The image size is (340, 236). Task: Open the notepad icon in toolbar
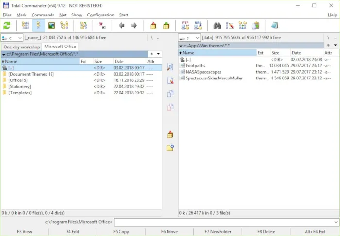(274, 25)
